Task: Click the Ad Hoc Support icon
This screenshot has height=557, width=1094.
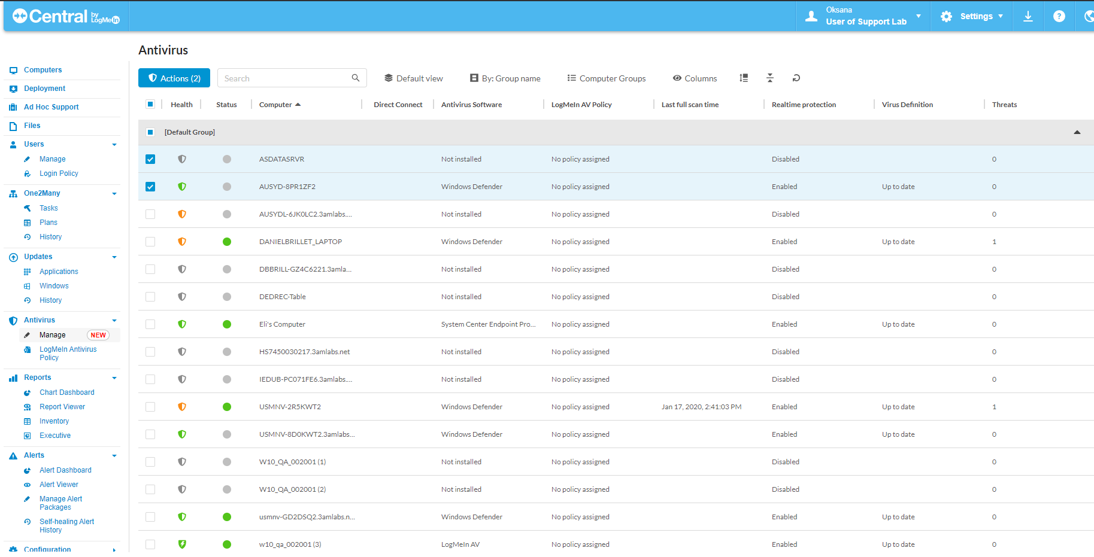Action: click(13, 108)
